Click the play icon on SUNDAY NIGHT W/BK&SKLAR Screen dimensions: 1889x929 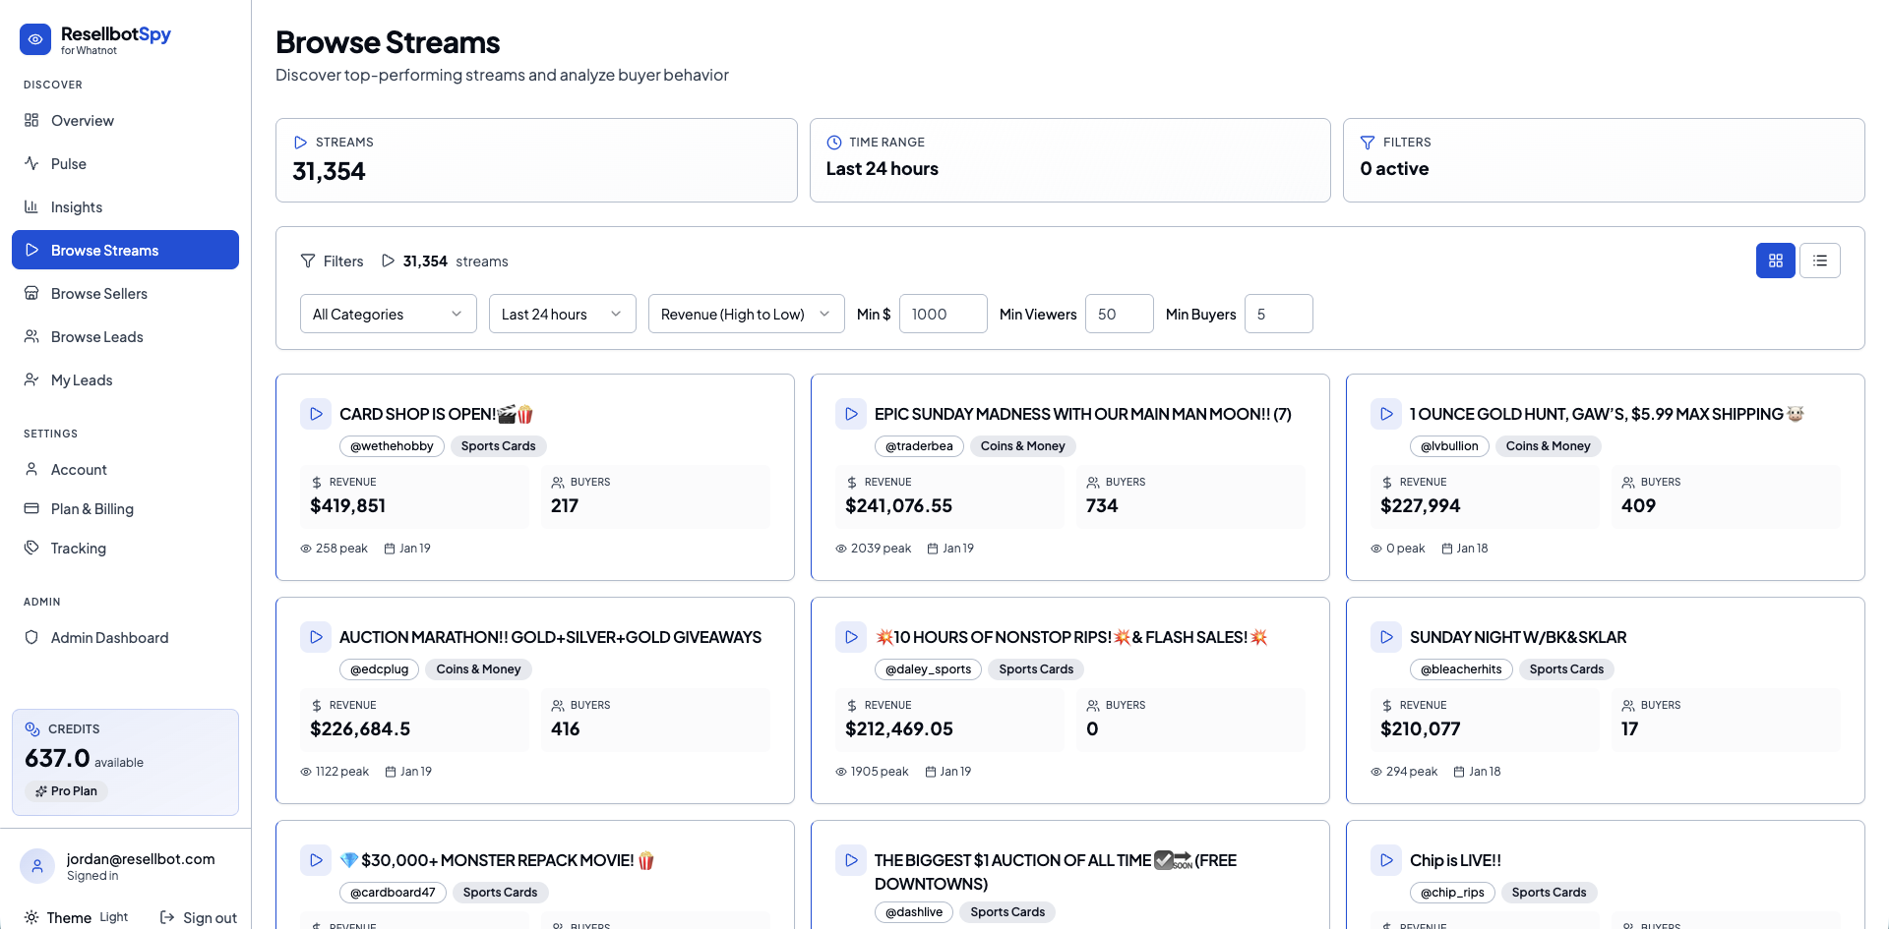[x=1386, y=637]
